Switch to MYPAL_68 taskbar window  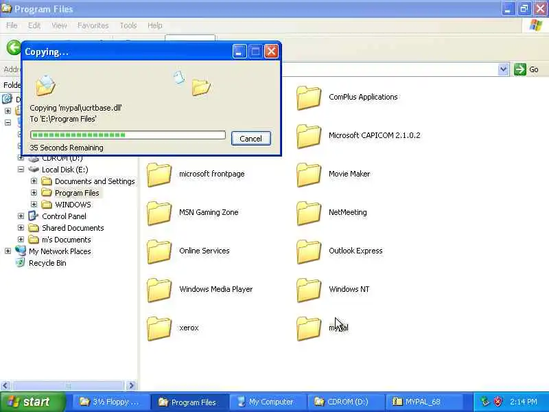click(424, 402)
